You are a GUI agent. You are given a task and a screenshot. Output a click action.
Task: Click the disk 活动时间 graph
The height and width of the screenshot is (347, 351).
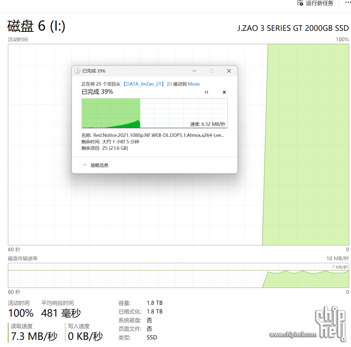178,145
